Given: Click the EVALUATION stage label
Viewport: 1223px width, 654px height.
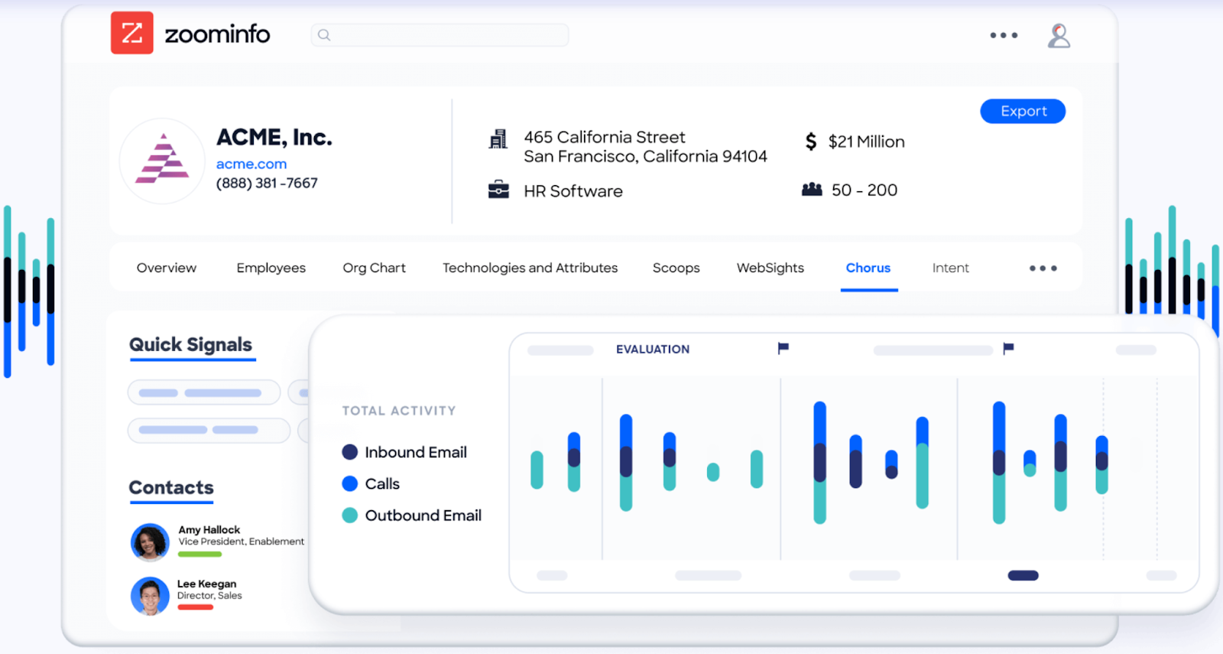Looking at the screenshot, I should [x=653, y=350].
